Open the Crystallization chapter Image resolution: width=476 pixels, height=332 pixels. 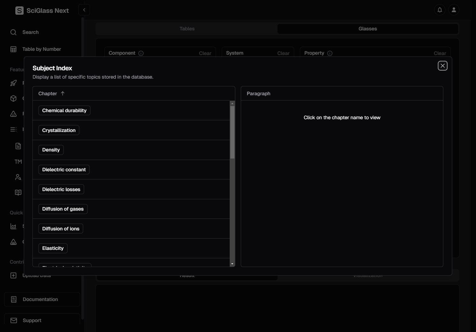point(59,130)
